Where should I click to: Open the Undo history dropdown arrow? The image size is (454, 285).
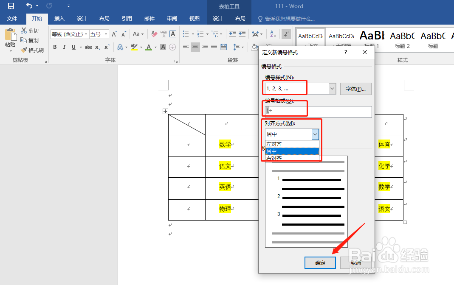tap(37, 6)
